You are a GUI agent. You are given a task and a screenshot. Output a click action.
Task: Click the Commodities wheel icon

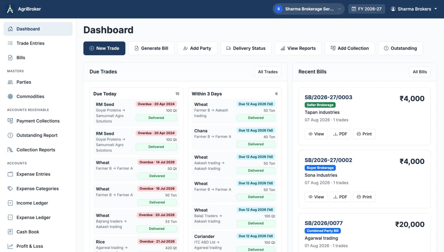10,96
